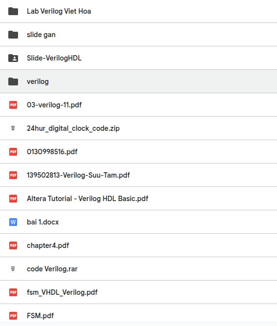The height and width of the screenshot is (326, 277).
Task: Click the Word icon for bai 1.docx
Action: coord(13,222)
